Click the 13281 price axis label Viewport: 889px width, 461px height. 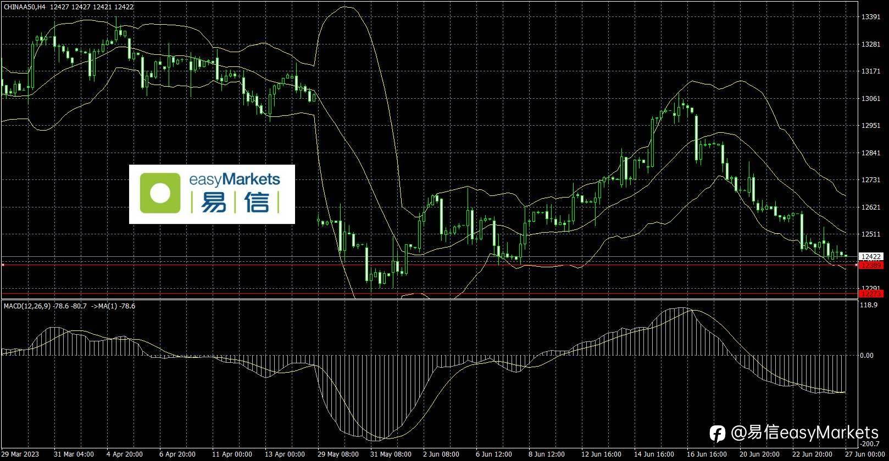(x=871, y=44)
